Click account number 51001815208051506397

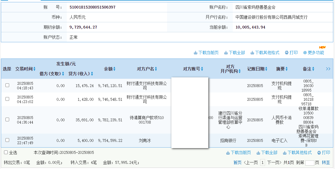[x=93, y=7]
